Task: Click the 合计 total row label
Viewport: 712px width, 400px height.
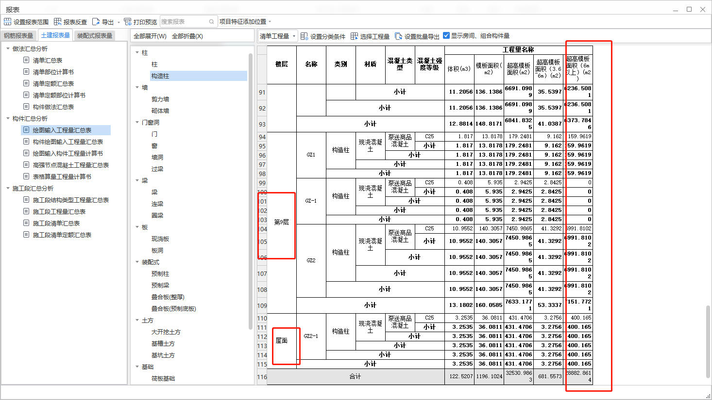Action: click(356, 377)
